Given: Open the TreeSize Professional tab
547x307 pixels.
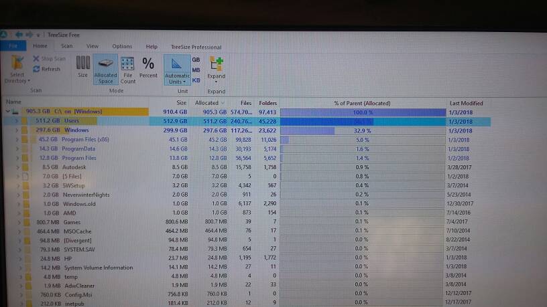Looking at the screenshot, I should pyautogui.click(x=196, y=47).
